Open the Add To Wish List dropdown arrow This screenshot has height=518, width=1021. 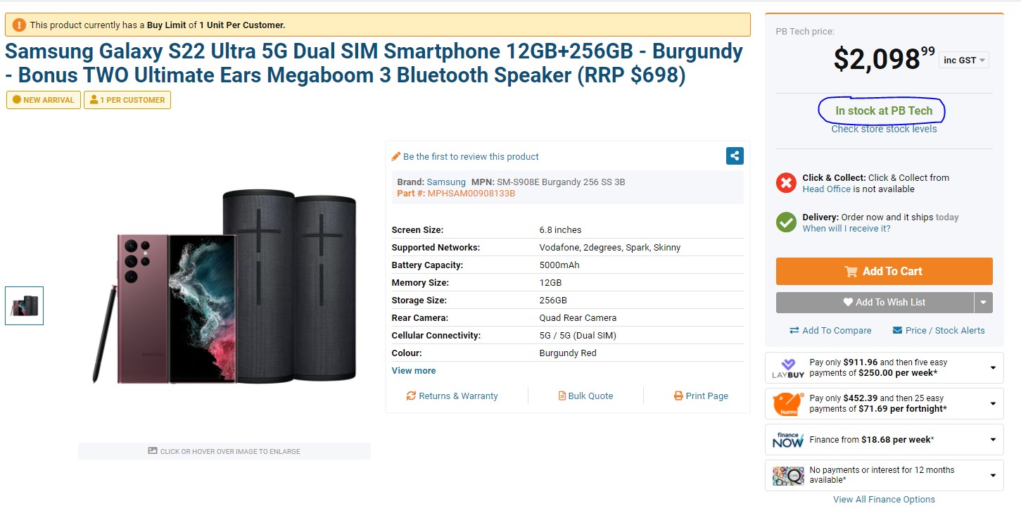984,303
